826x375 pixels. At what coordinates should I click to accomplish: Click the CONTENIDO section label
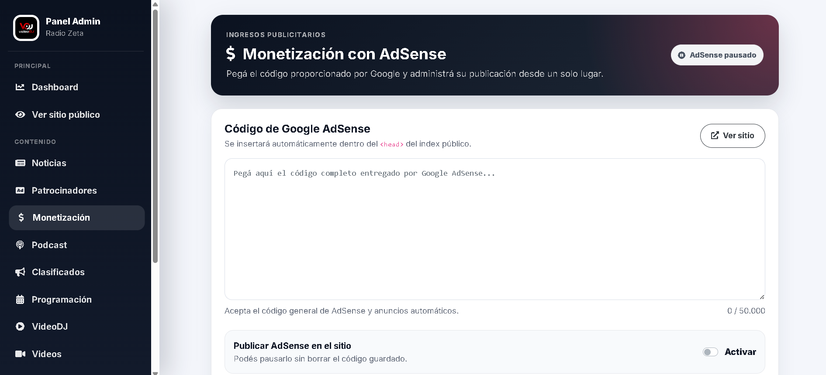click(35, 142)
